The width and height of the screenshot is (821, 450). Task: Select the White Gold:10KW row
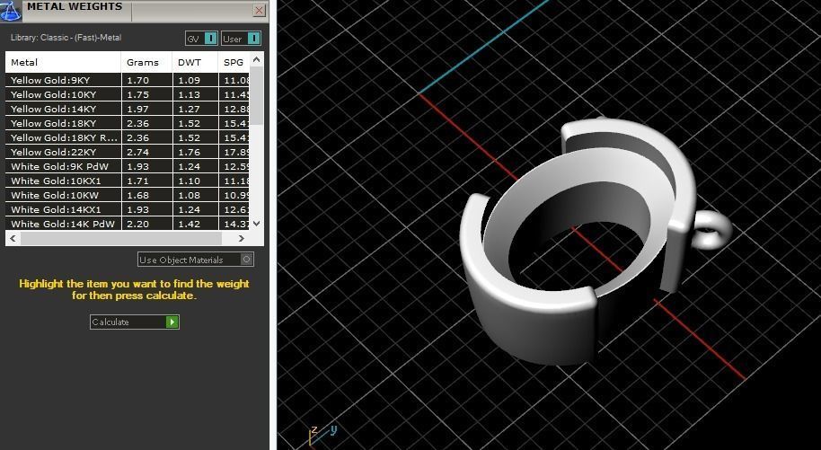click(x=128, y=195)
